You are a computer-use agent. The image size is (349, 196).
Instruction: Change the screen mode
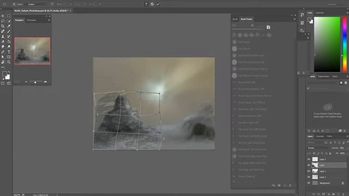coord(9,83)
